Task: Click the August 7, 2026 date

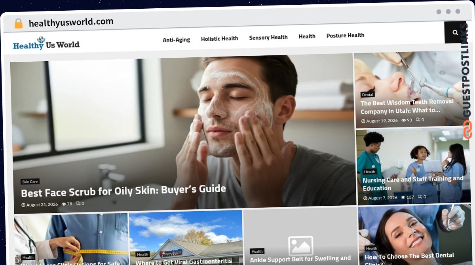Action: click(382, 198)
